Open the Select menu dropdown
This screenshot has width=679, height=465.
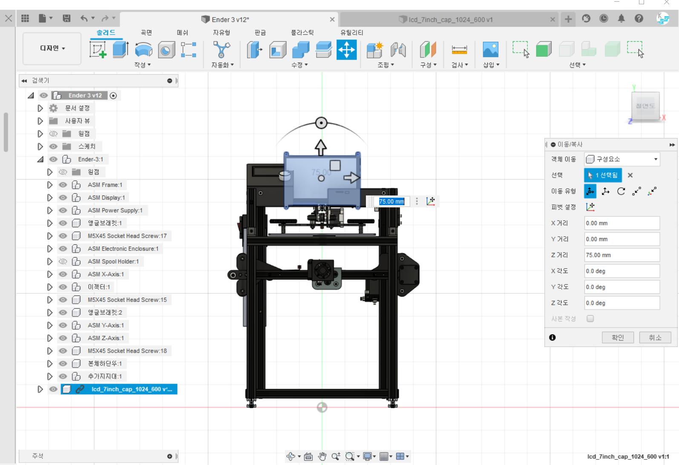point(577,65)
